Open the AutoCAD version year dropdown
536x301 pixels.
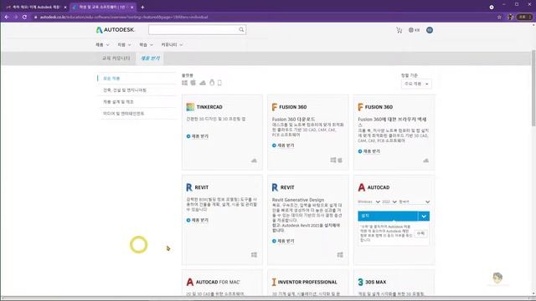pyautogui.click(x=389, y=202)
